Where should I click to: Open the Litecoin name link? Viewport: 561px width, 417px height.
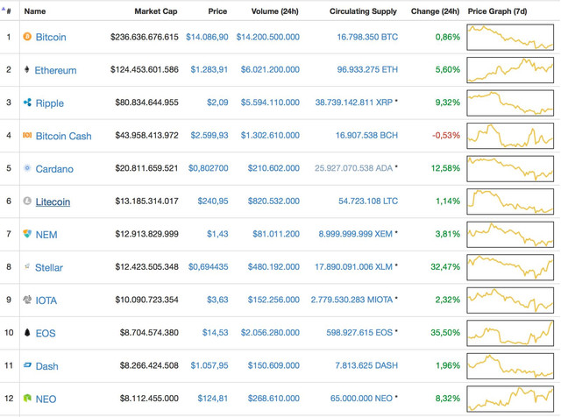tap(53, 202)
